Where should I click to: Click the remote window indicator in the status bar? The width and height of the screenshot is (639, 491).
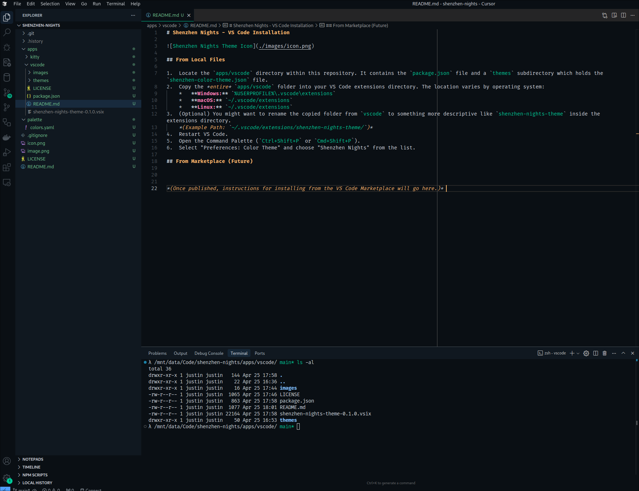pos(5,489)
